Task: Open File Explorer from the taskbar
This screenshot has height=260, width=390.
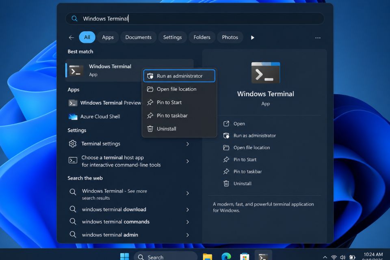Action: (208, 257)
